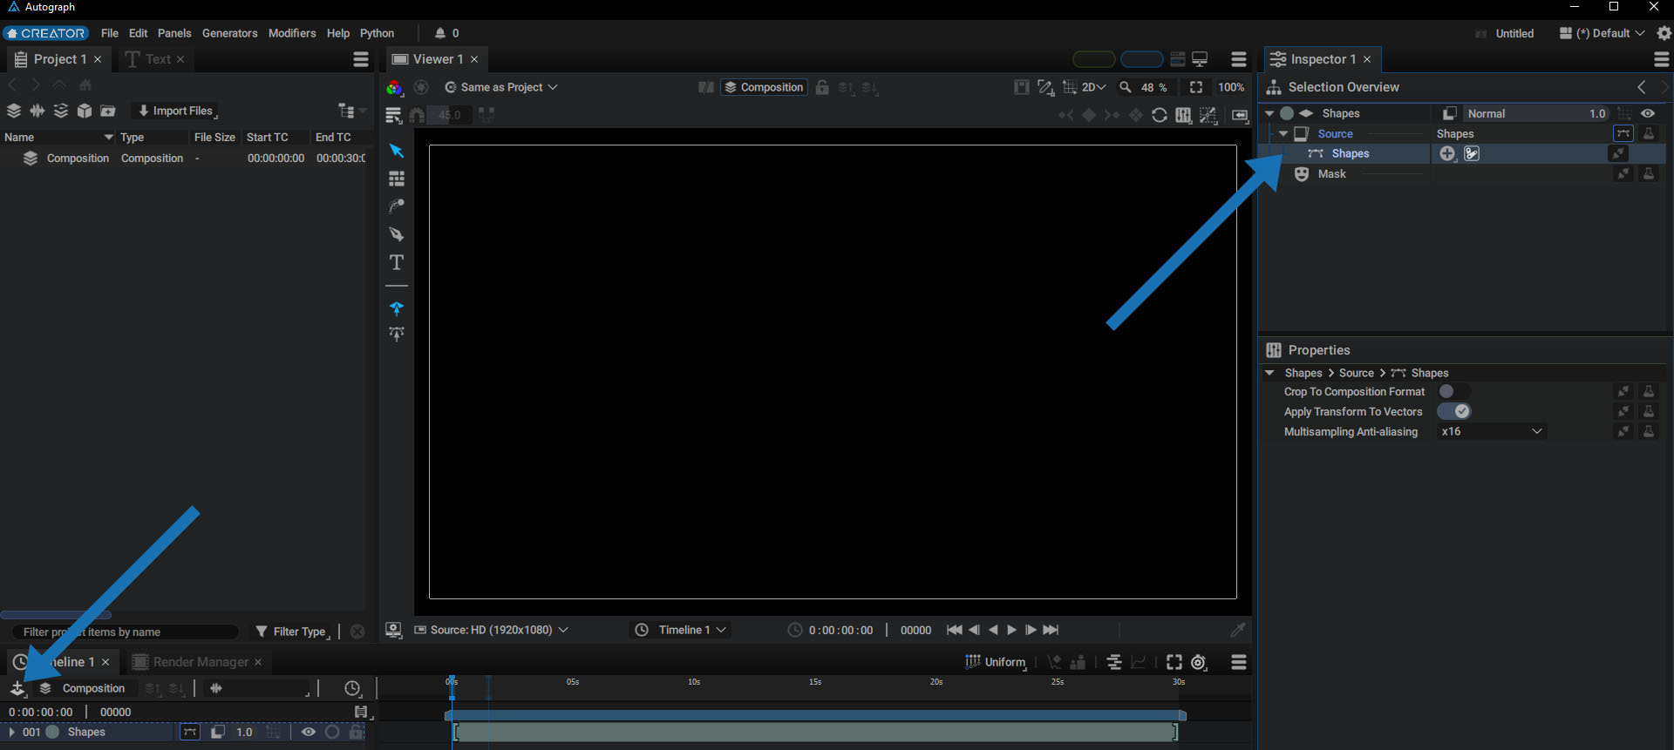Click the eyedropper icon below the viewer

pyautogui.click(x=1237, y=630)
